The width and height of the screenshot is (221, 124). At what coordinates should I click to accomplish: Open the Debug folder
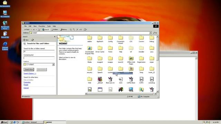[152, 39]
